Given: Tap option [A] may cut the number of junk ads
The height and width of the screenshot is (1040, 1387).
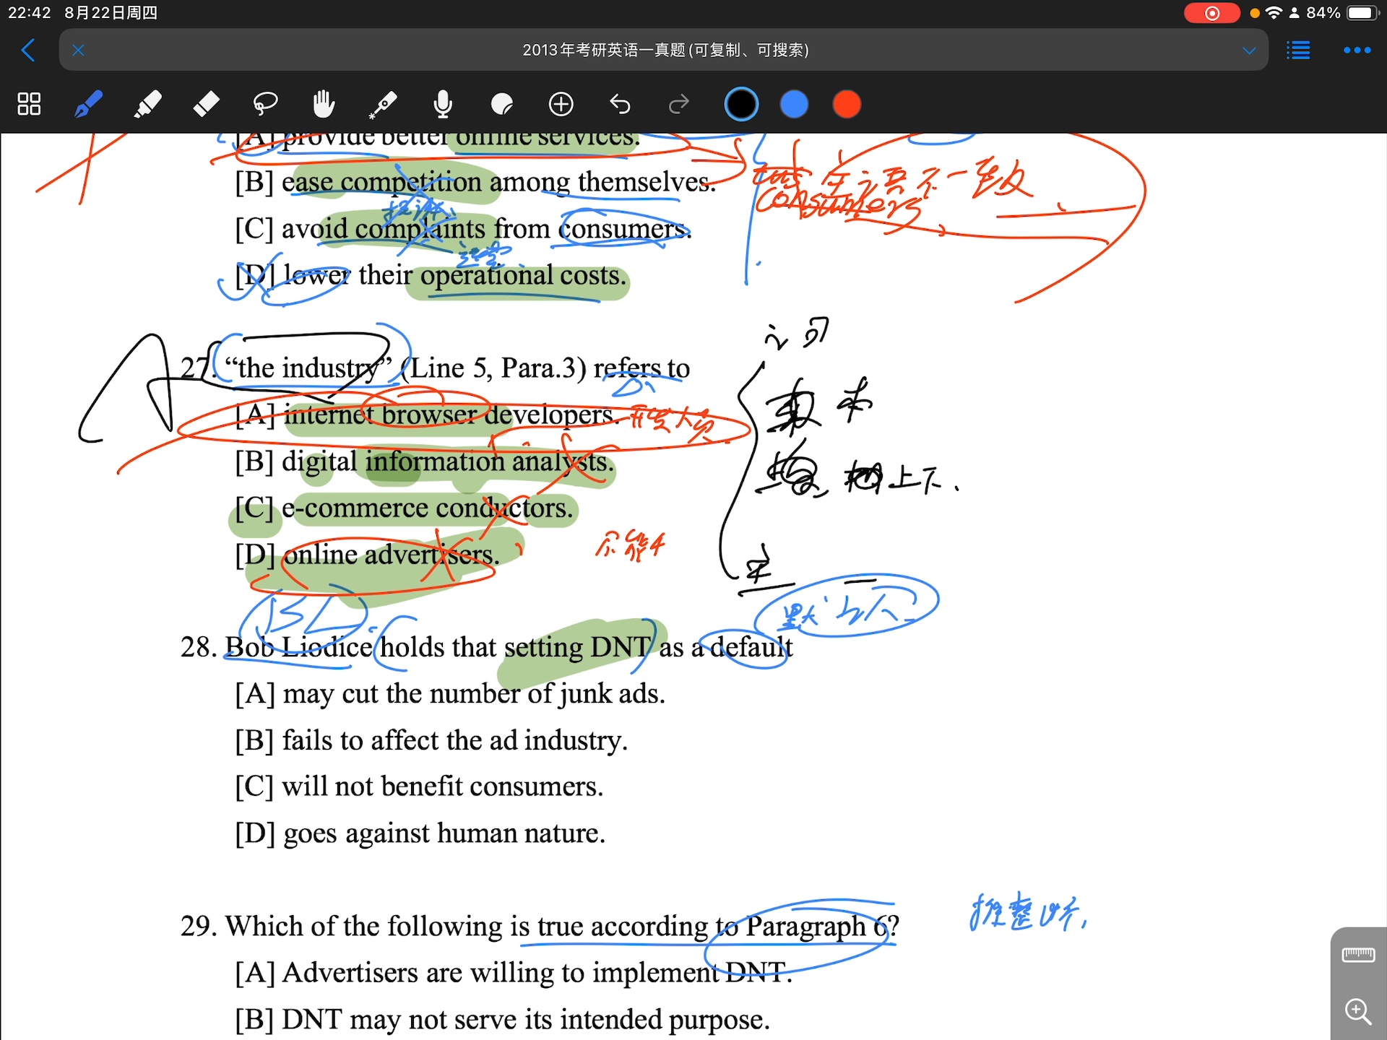Looking at the screenshot, I should click(x=450, y=693).
